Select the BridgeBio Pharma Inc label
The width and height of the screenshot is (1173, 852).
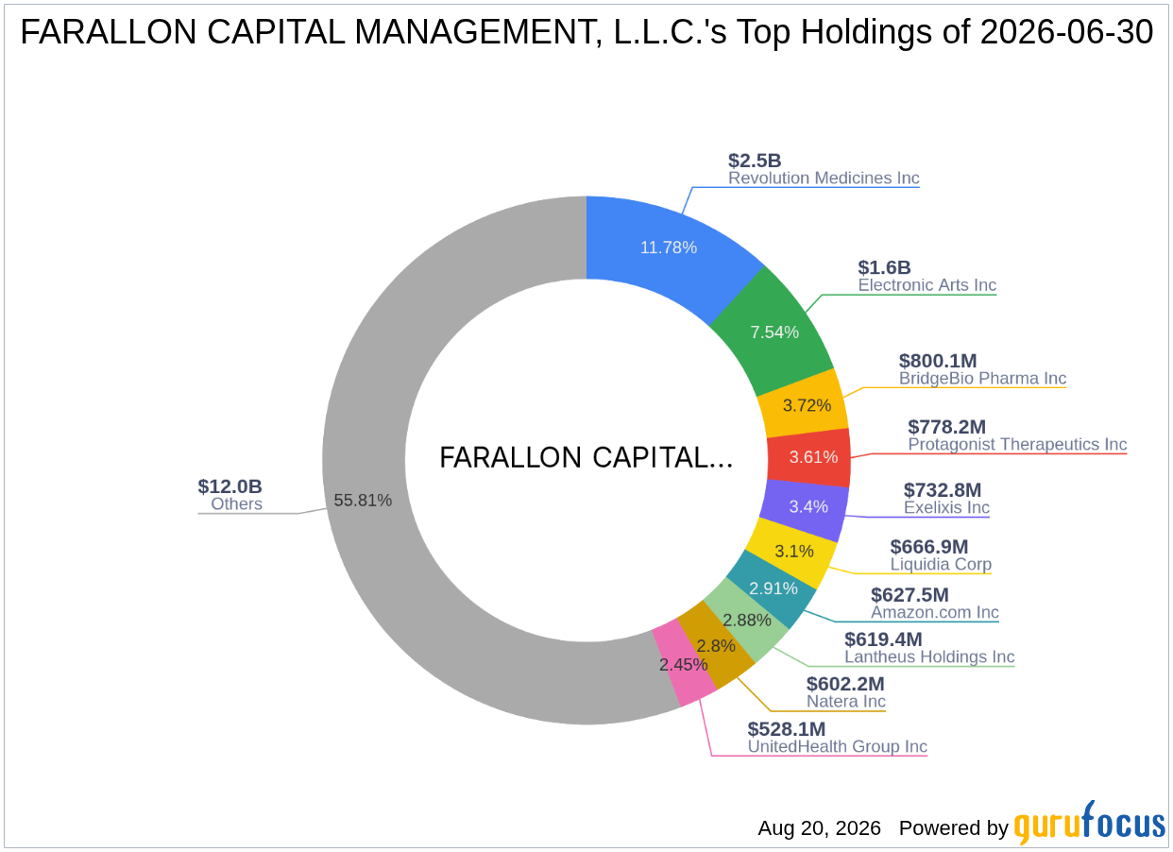click(982, 379)
